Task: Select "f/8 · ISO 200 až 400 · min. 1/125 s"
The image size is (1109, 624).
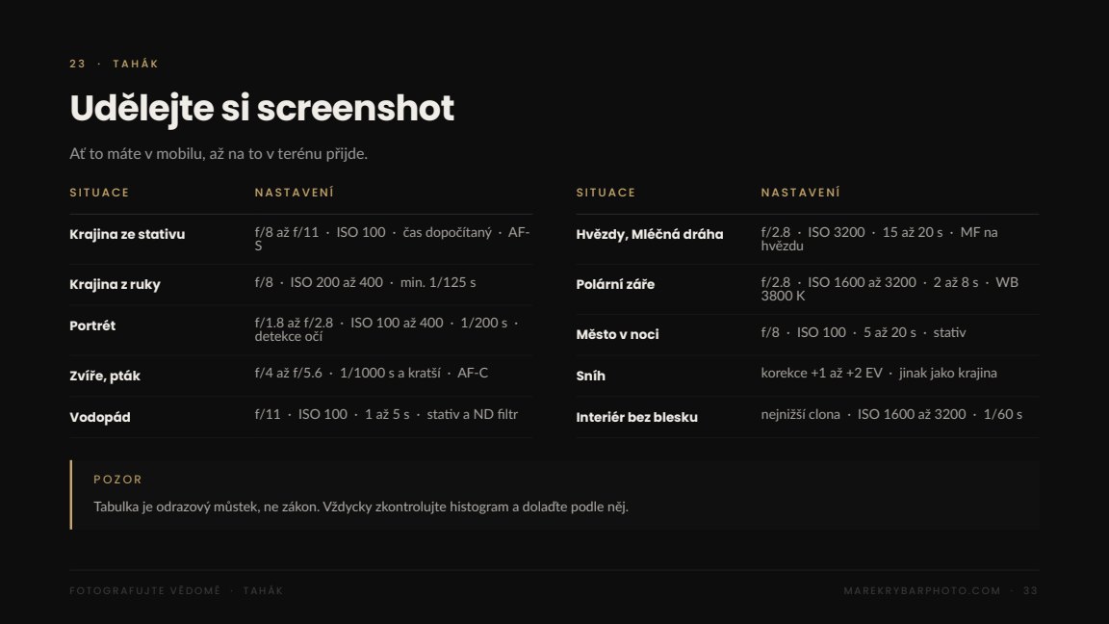Action: 365,282
